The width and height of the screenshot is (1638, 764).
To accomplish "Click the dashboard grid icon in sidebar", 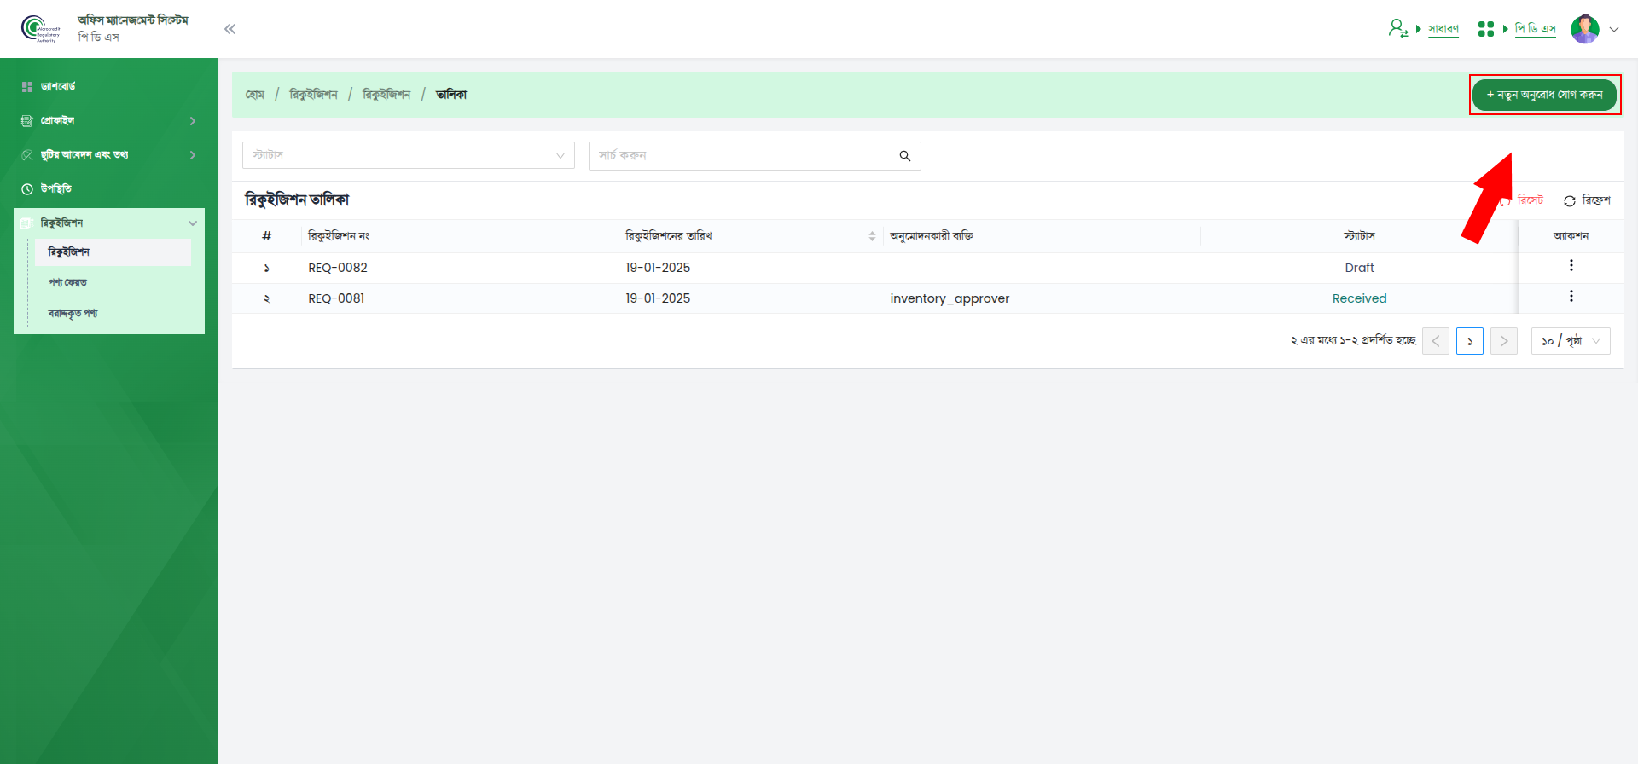I will (x=27, y=87).
